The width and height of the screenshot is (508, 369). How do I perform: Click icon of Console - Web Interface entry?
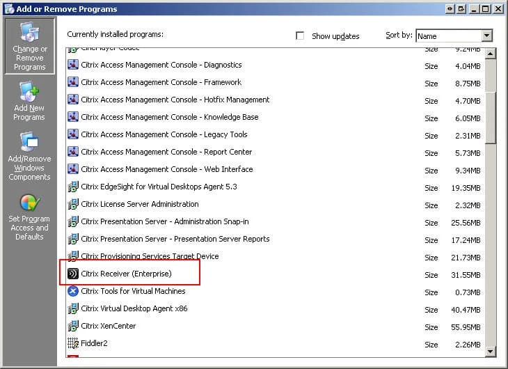click(73, 169)
